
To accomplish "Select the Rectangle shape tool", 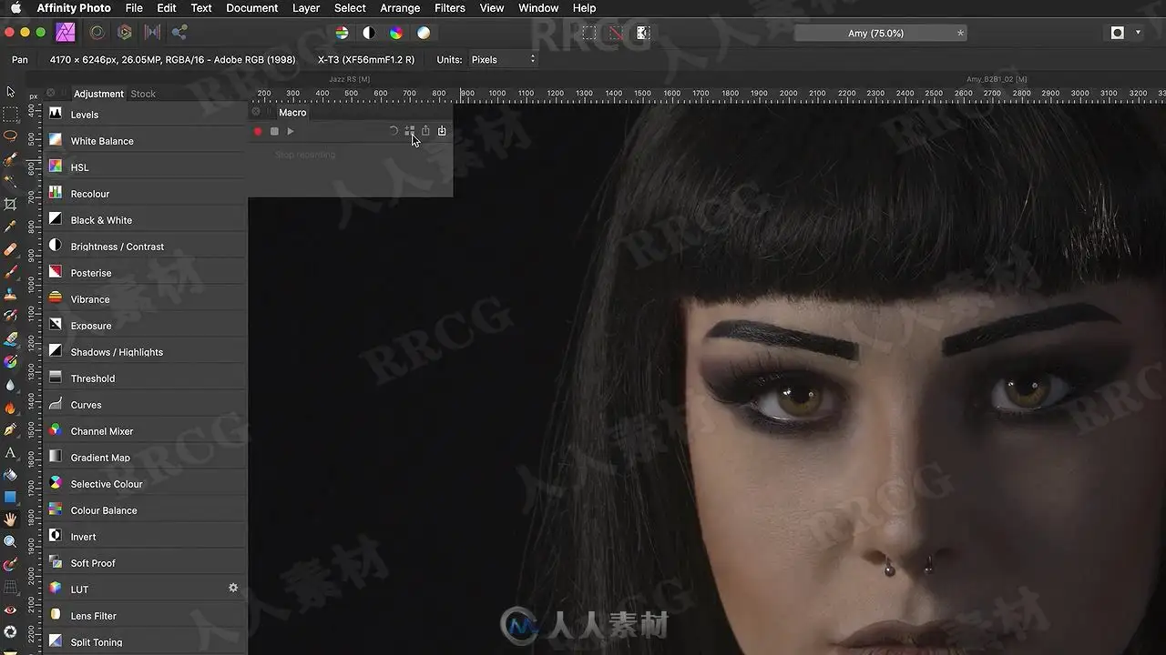I will click(10, 497).
